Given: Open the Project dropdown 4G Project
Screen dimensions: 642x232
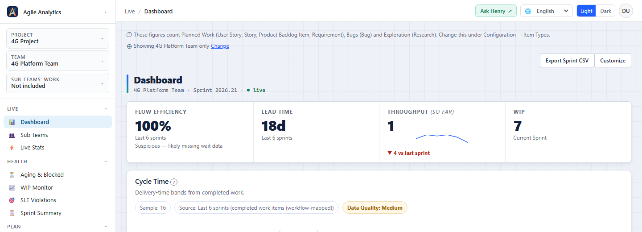Looking at the screenshot, I should coord(58,38).
